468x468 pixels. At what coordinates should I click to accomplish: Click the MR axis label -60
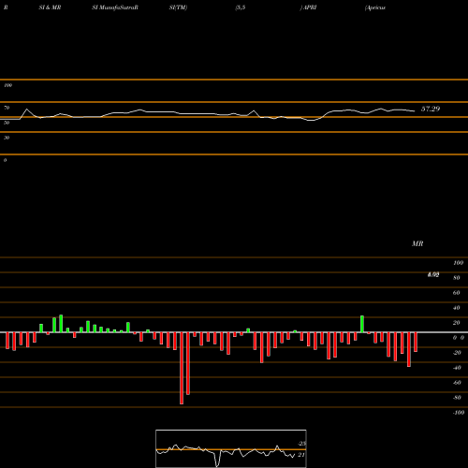click(457, 383)
